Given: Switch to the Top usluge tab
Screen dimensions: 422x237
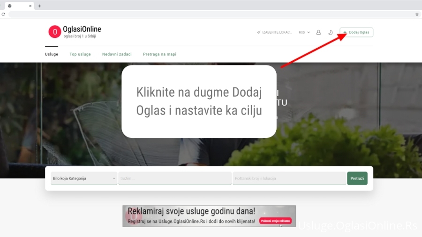Looking at the screenshot, I should pos(80,54).
